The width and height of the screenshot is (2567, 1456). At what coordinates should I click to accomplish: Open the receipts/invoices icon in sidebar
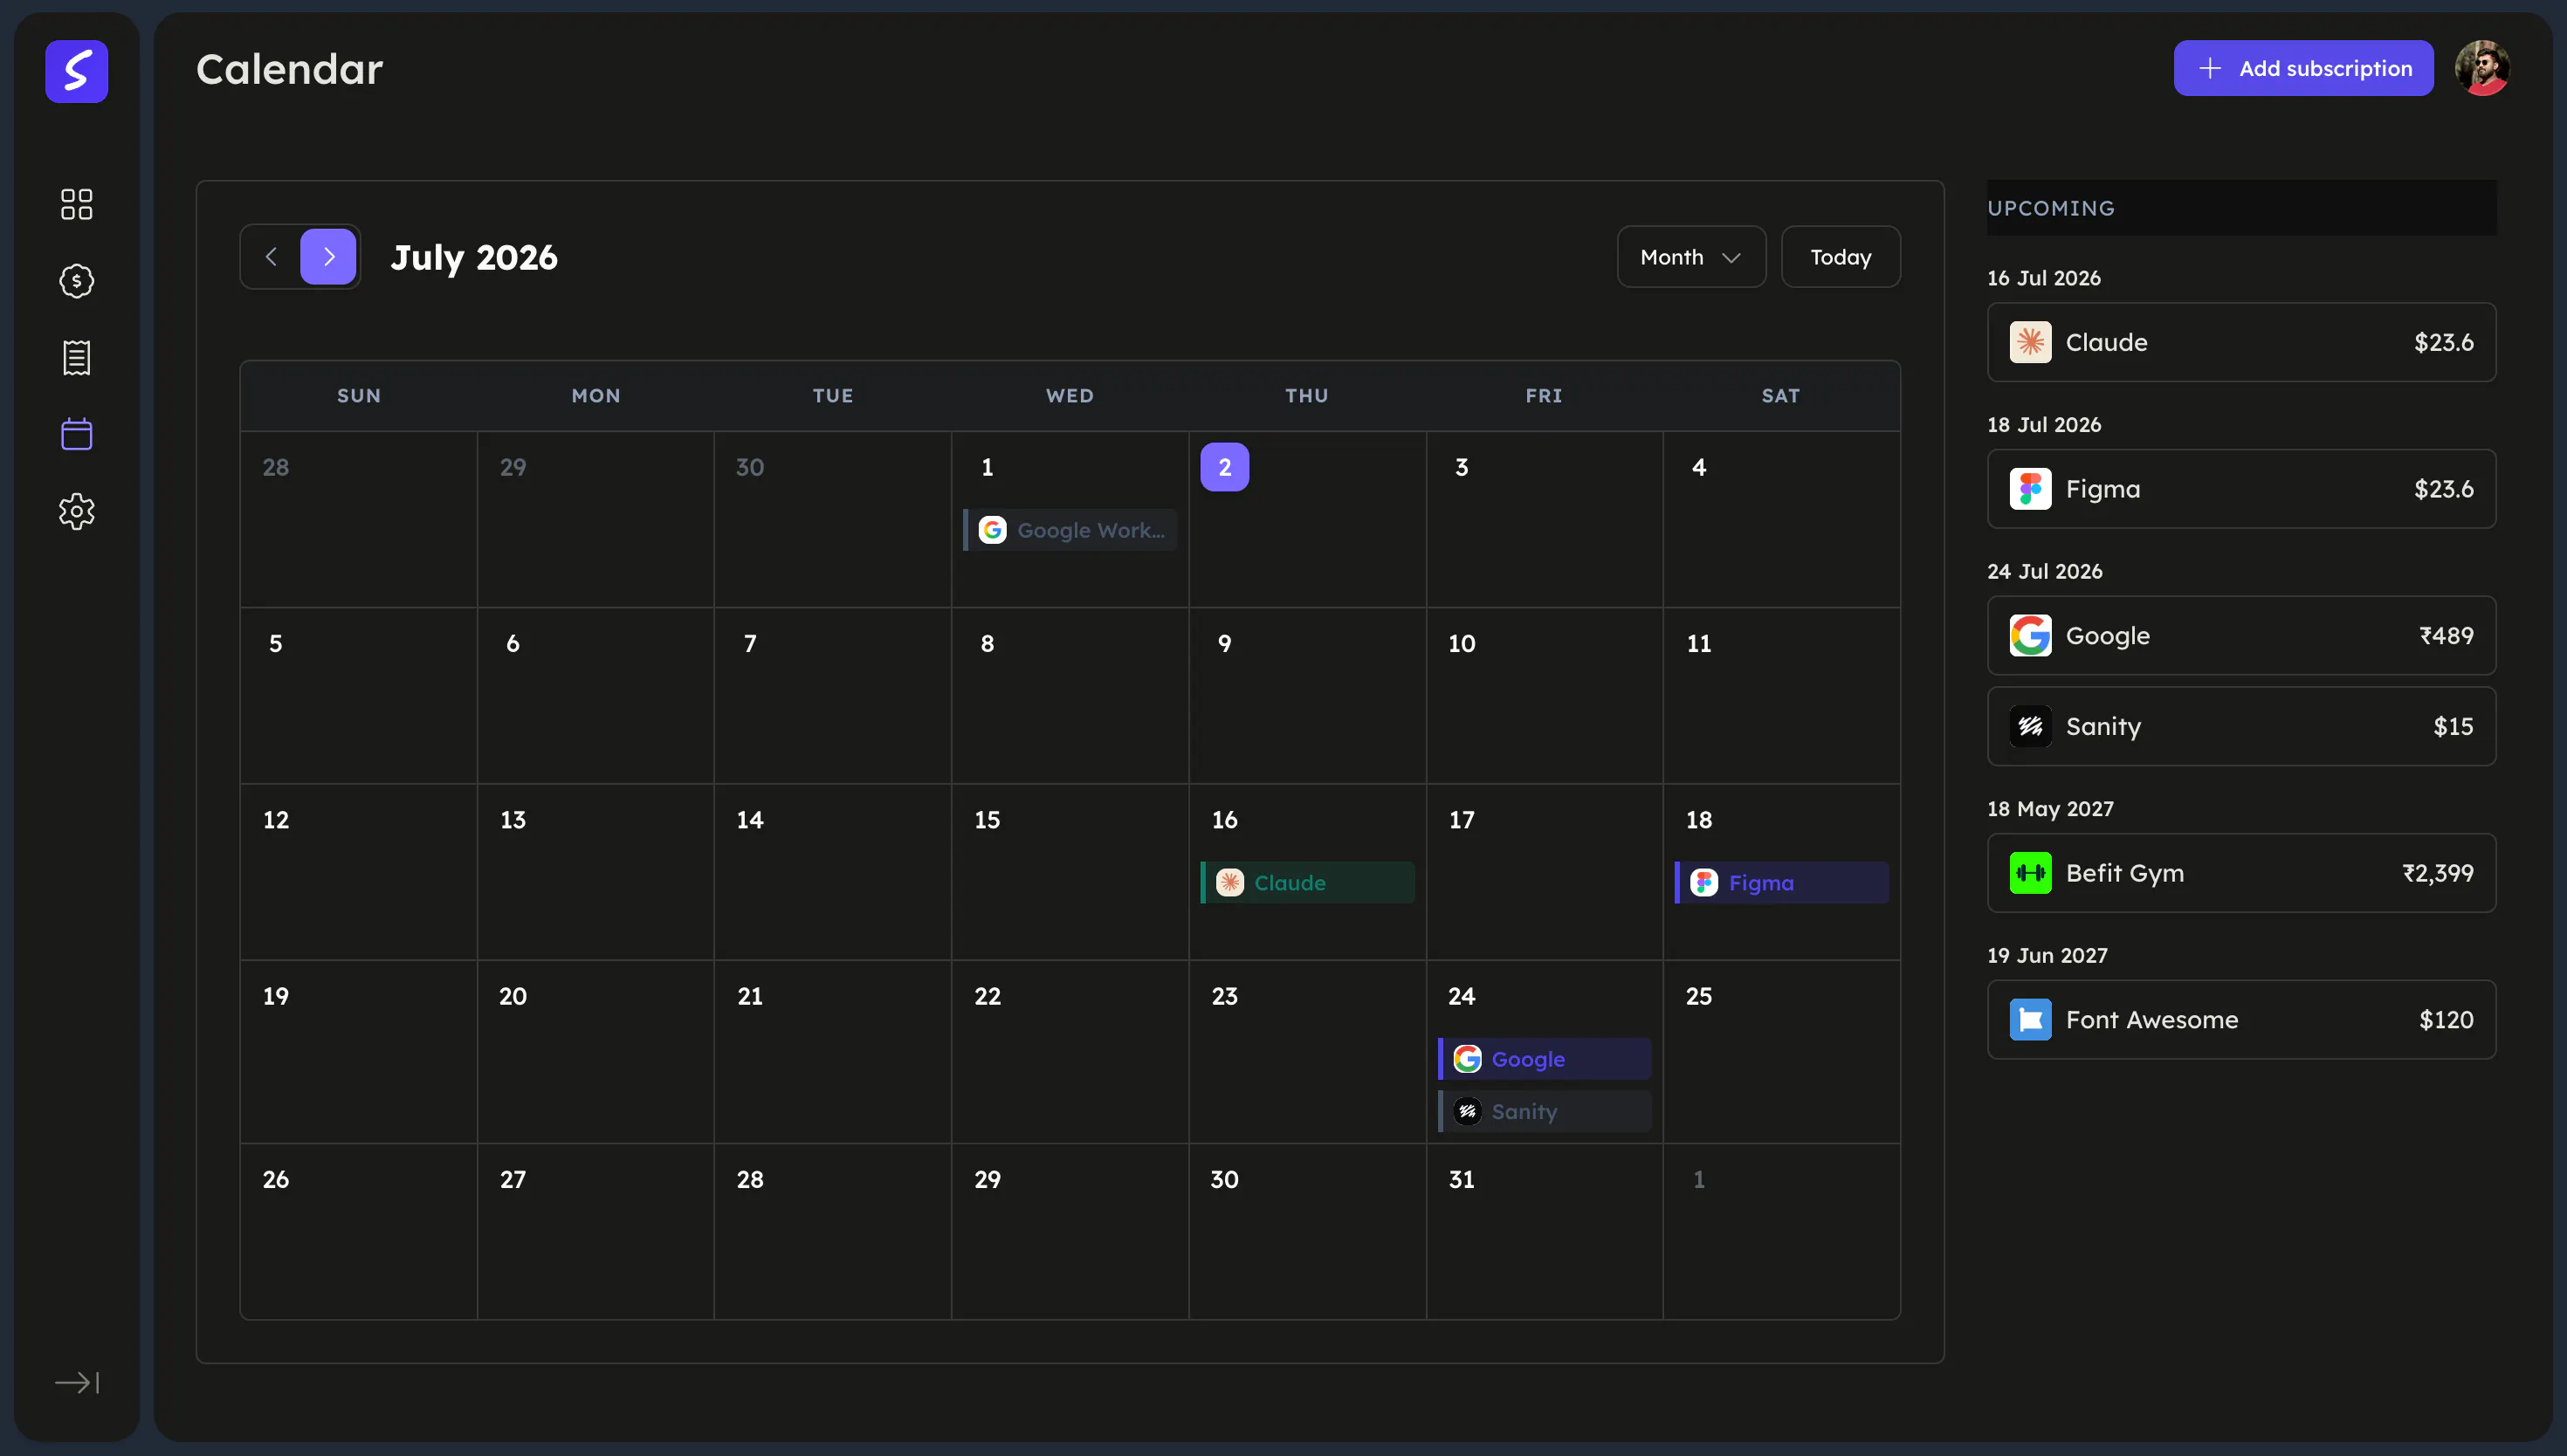76,357
